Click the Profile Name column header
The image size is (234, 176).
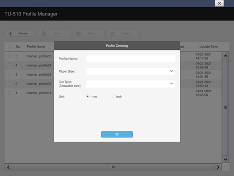pos(36,47)
